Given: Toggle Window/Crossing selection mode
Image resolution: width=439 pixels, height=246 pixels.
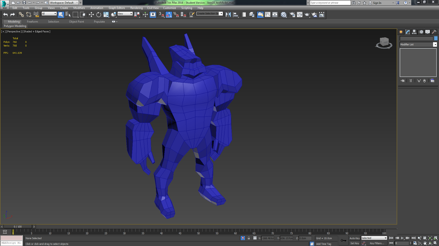Looking at the screenshot, I should click(x=82, y=14).
